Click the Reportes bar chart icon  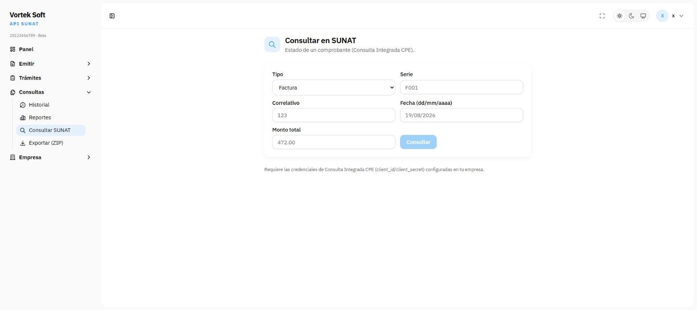(x=23, y=118)
